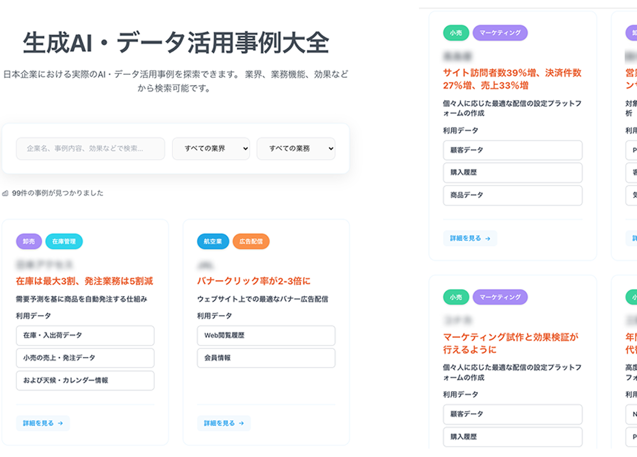Screen dimensions: 637x457
Task: Click the 在庫は最大3割、発注業務は5割減 headline
Action: click(x=84, y=281)
